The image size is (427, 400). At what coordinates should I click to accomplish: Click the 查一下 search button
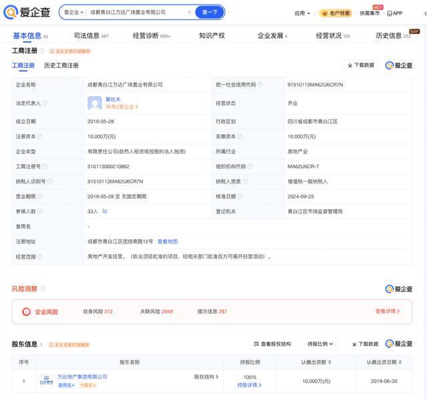[x=209, y=12]
